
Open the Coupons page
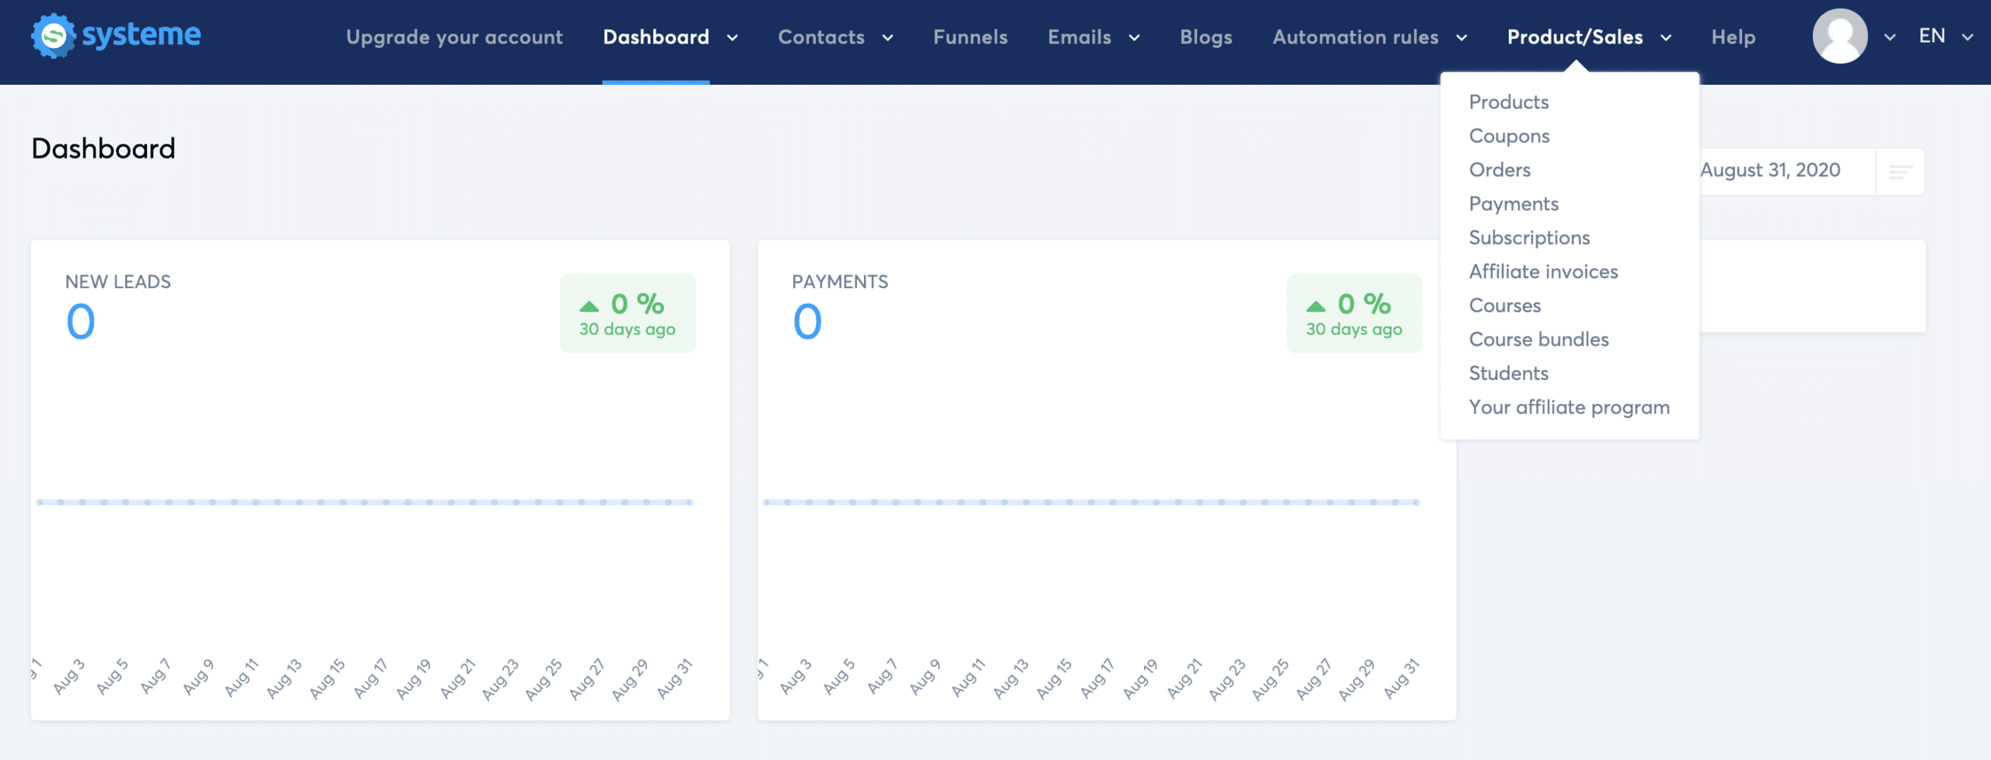point(1509,135)
